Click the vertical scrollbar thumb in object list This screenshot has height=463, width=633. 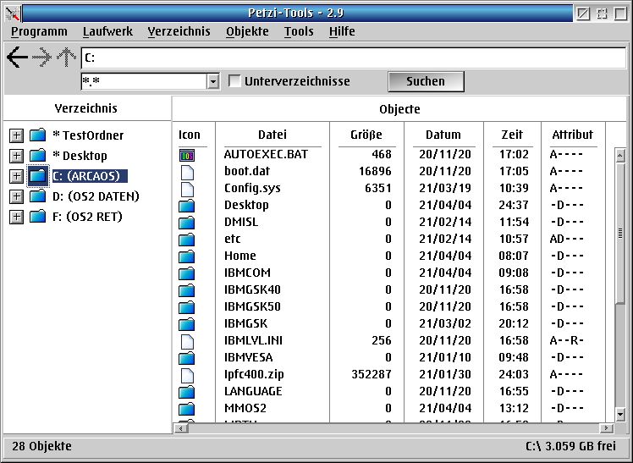(620, 234)
